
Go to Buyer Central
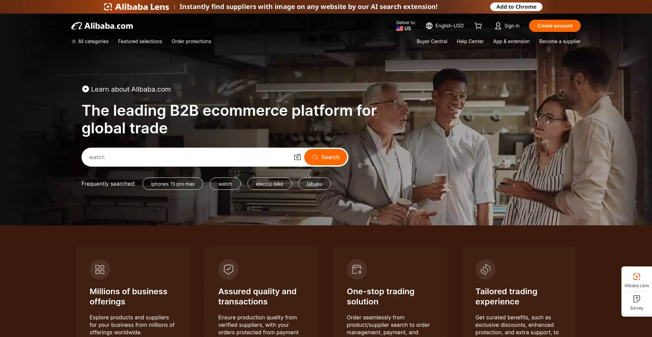(432, 41)
